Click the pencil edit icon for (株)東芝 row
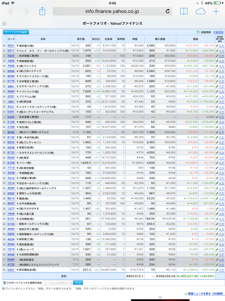 point(217,158)
